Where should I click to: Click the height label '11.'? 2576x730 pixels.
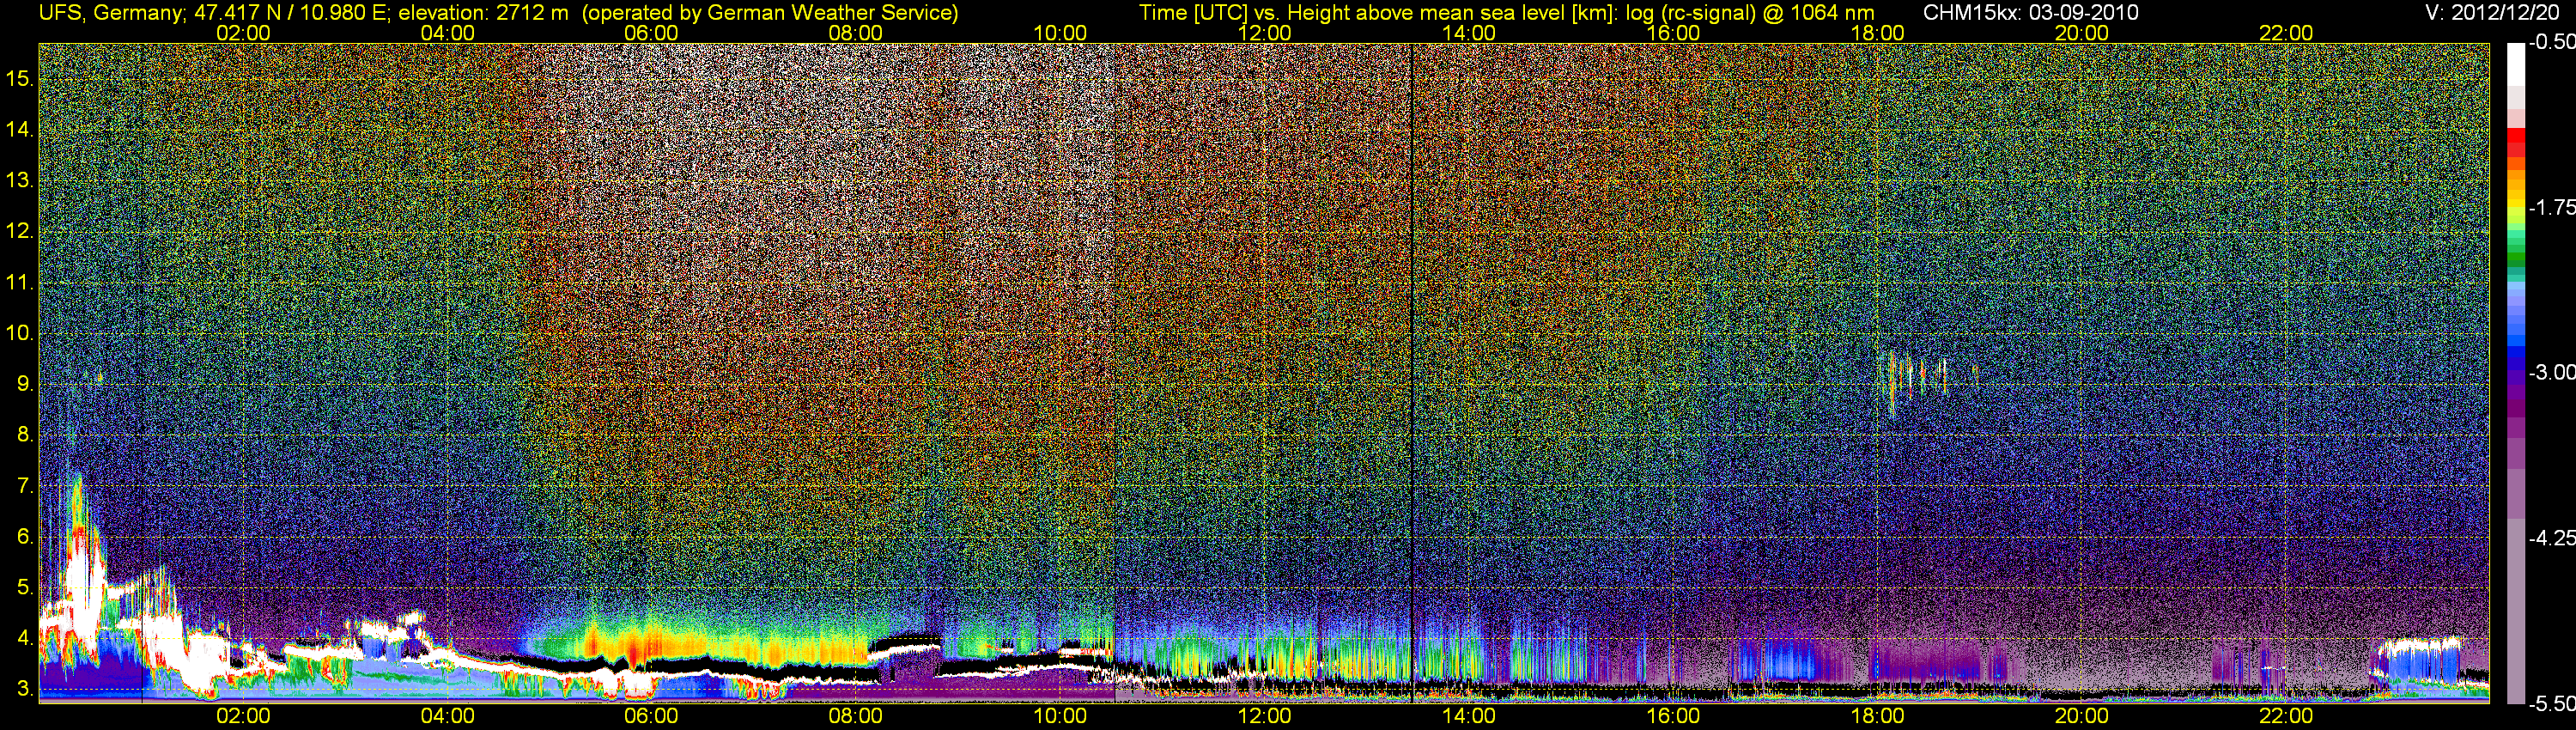[20, 282]
